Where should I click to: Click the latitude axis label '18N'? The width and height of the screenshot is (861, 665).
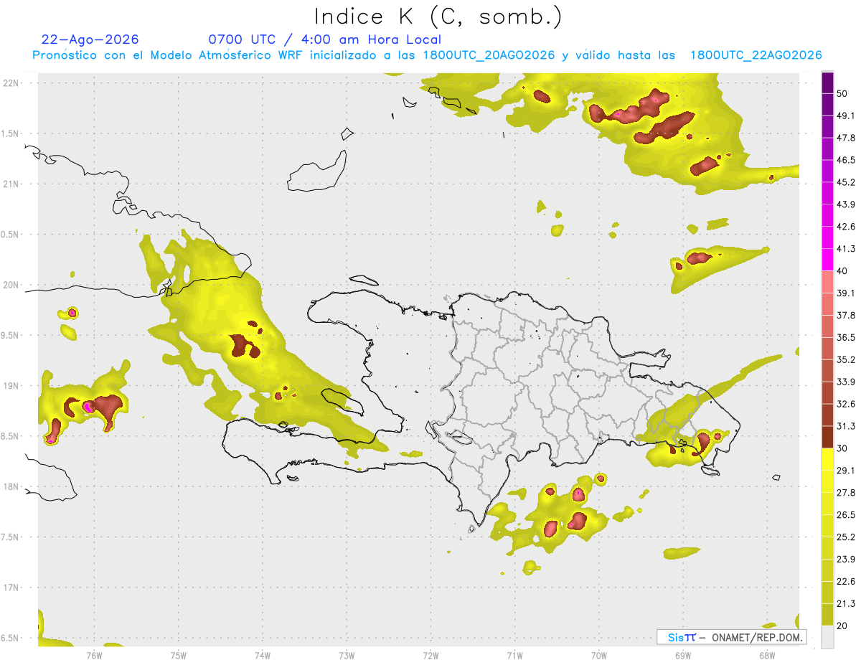pyautogui.click(x=11, y=487)
